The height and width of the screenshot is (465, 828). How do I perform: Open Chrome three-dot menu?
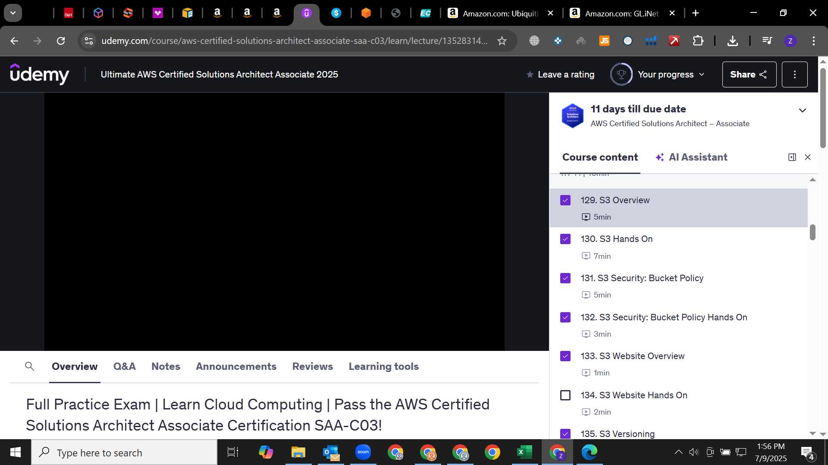(813, 41)
